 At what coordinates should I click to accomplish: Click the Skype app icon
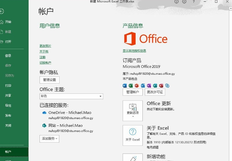coord(167,85)
